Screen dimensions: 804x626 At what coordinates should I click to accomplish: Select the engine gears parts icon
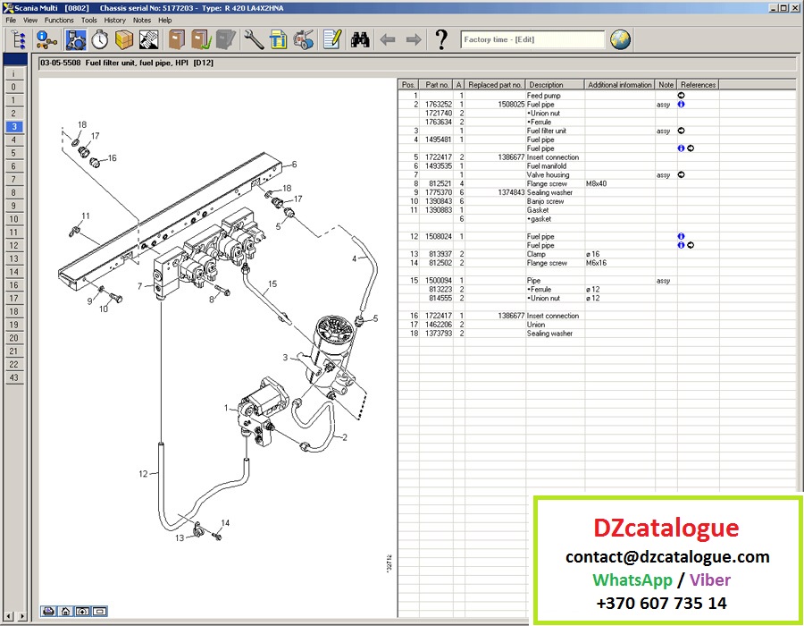tap(75, 39)
